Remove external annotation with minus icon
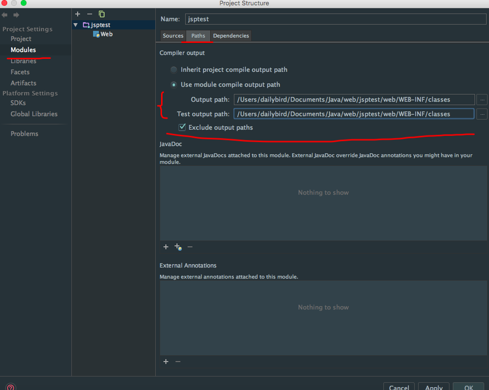 coord(178,362)
